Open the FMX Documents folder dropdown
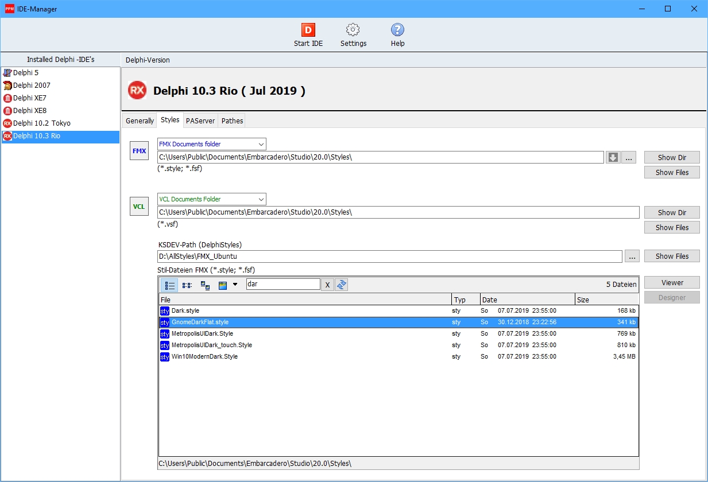This screenshot has width=708, height=482. click(x=212, y=144)
